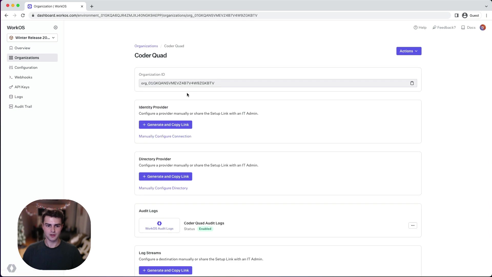Viewport: 492px width, 277px height.
Task: Open the Docs page
Action: (x=468, y=27)
